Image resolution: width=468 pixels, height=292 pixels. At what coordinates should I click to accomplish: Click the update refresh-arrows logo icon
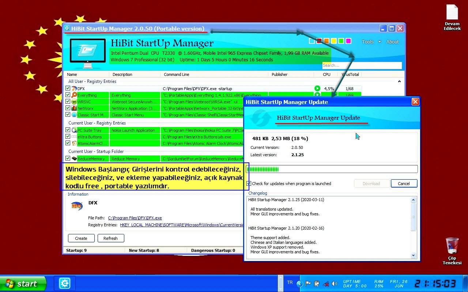point(261,118)
